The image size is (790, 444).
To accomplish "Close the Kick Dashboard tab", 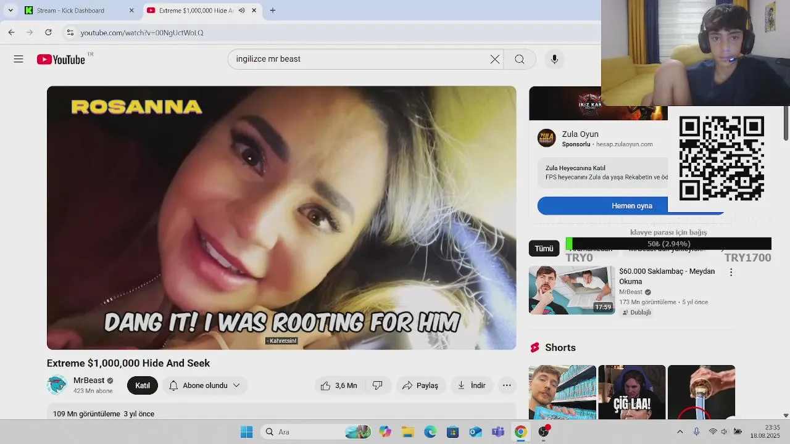I will coord(131,10).
